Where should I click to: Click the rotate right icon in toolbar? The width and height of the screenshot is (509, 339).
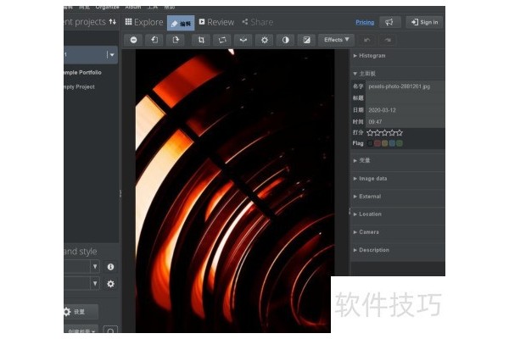pos(176,40)
